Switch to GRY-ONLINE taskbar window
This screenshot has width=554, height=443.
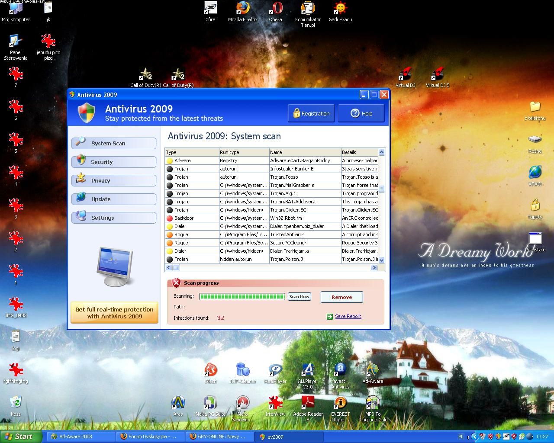coord(220,437)
